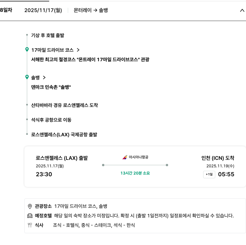246x245 pixels.
Task: Click the Asiana Airlines logo icon
Action: [x=125, y=157]
